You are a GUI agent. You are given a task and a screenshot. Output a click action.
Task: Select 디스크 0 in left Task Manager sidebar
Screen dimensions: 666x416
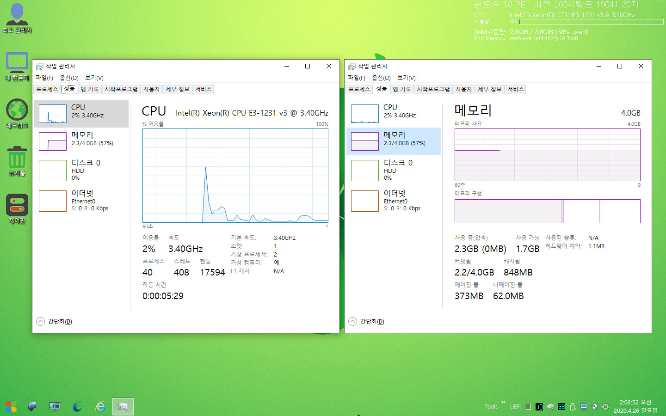(x=81, y=170)
